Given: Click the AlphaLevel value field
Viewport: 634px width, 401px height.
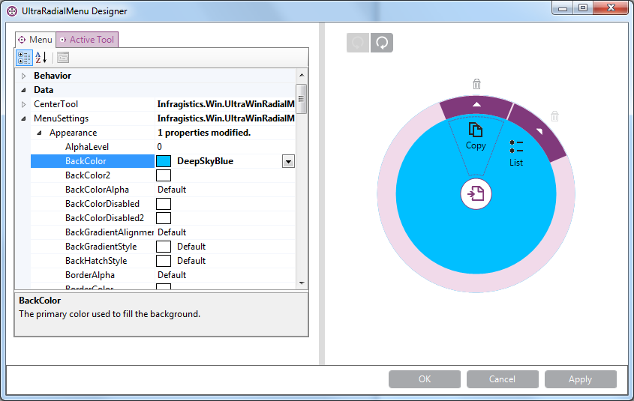Looking at the screenshot, I should (225, 147).
